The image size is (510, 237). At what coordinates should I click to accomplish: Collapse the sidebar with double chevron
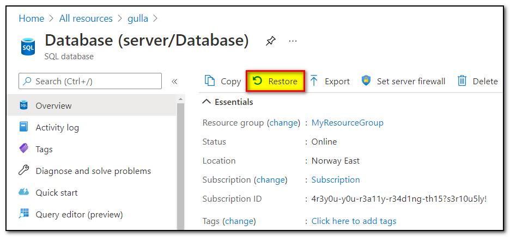pos(174,81)
